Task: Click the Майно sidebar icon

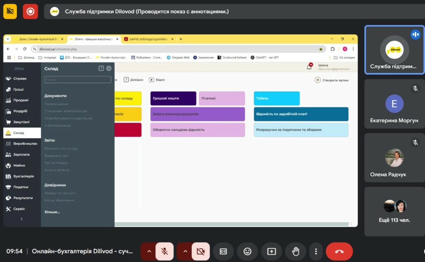Action: tap(8, 166)
